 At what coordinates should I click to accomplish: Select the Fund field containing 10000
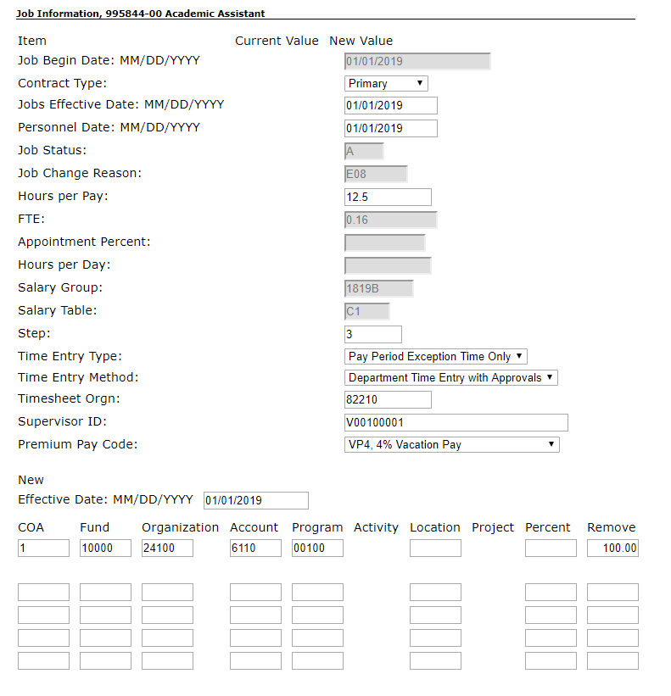coord(105,548)
